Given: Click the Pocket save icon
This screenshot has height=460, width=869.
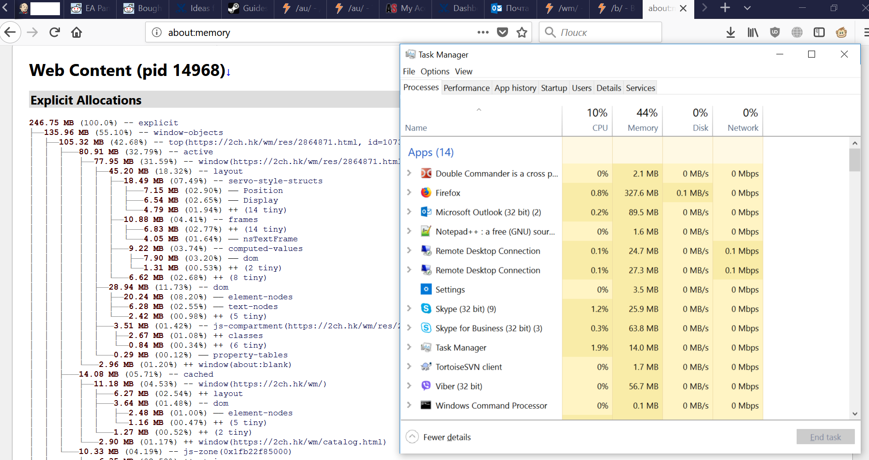Looking at the screenshot, I should coord(502,32).
